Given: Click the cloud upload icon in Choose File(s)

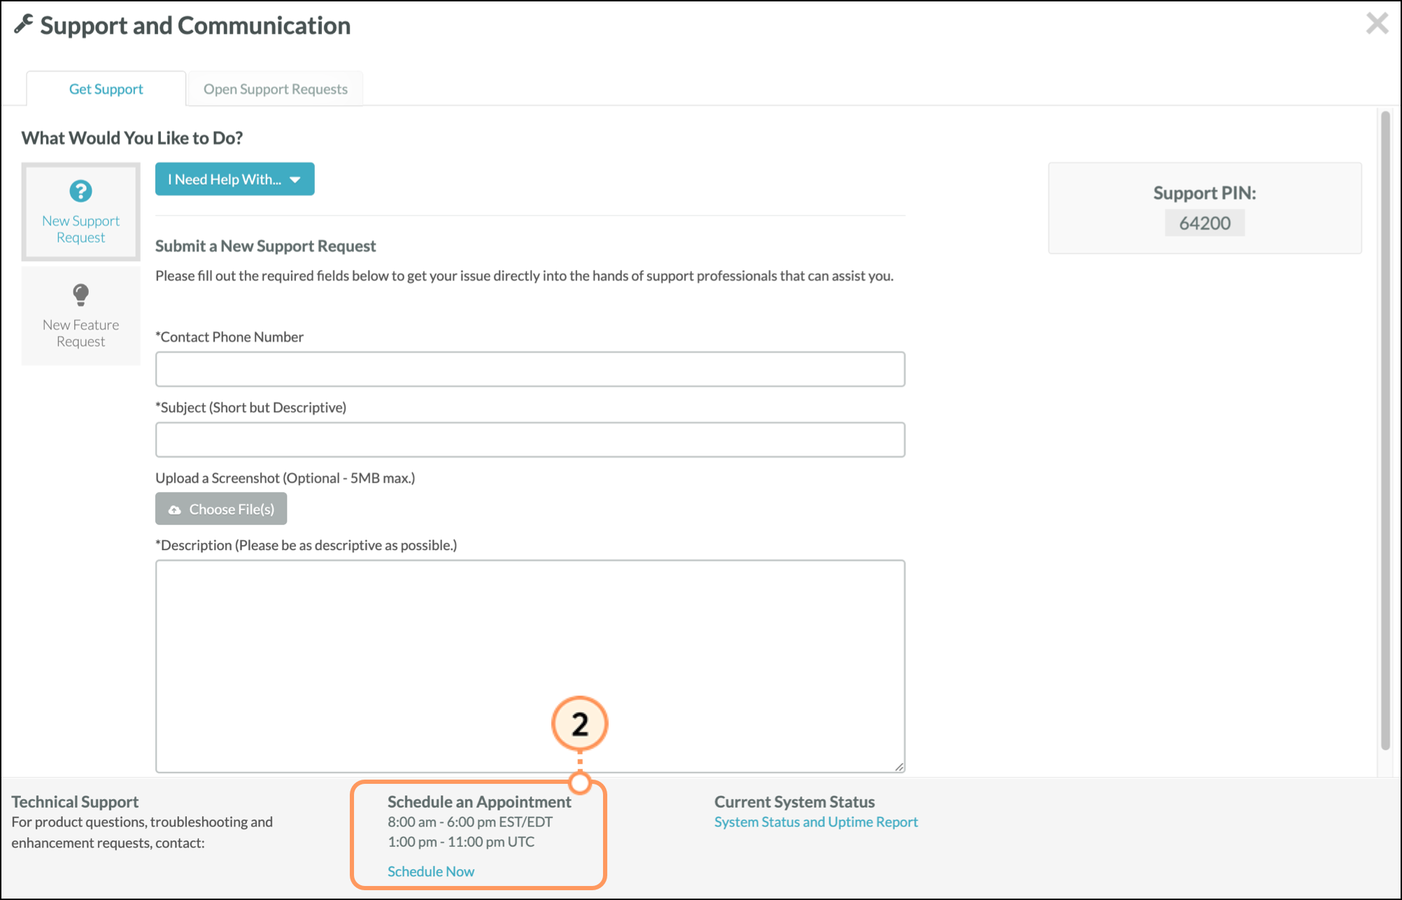Looking at the screenshot, I should 175,509.
